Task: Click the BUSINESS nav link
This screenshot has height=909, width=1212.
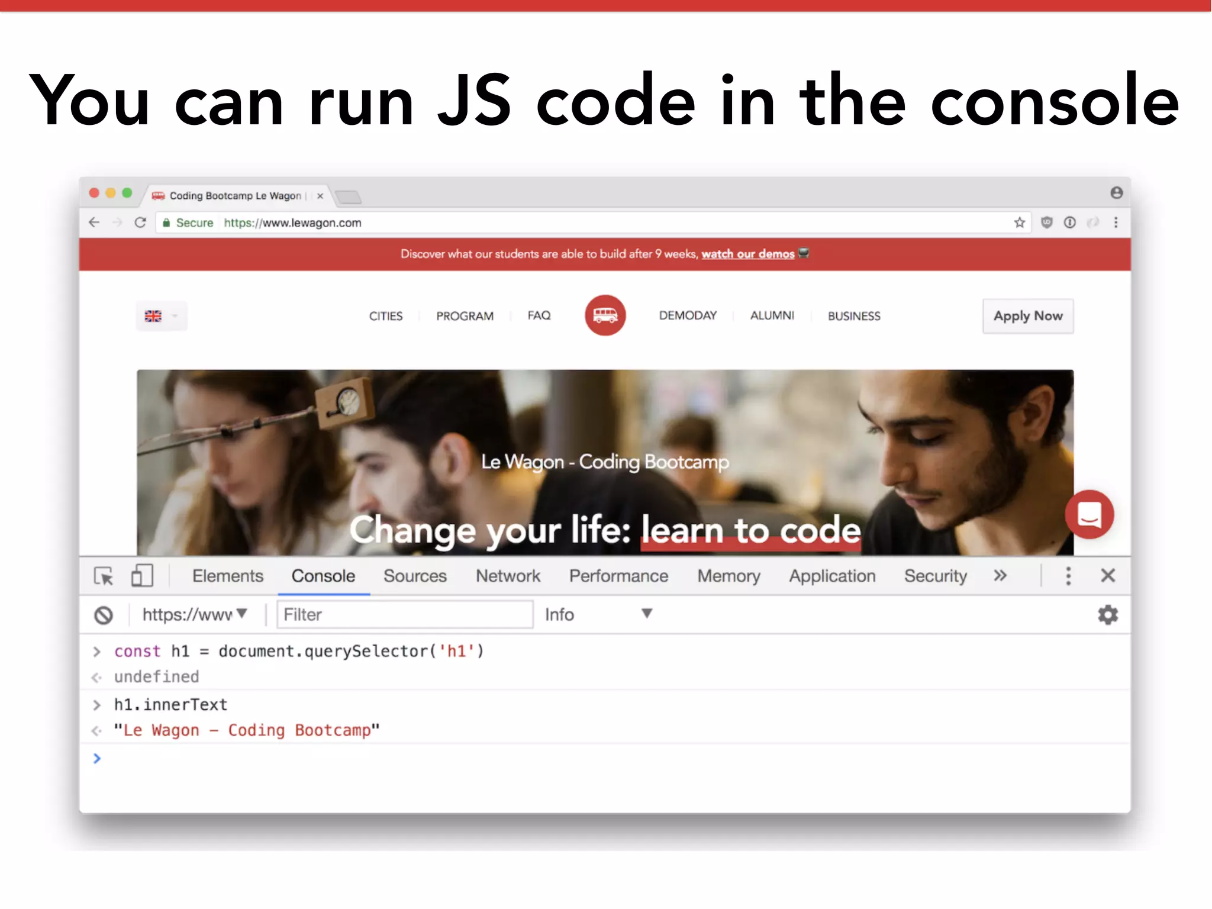Action: [x=854, y=316]
